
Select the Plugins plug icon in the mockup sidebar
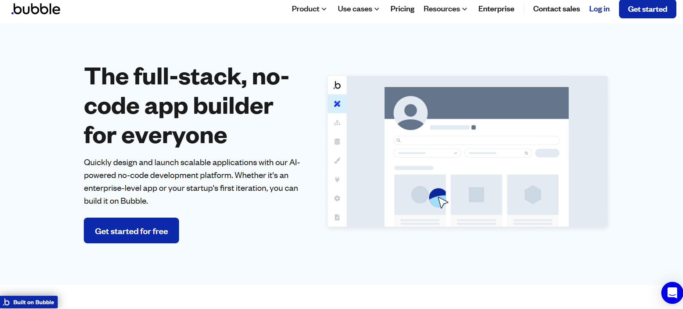337,179
